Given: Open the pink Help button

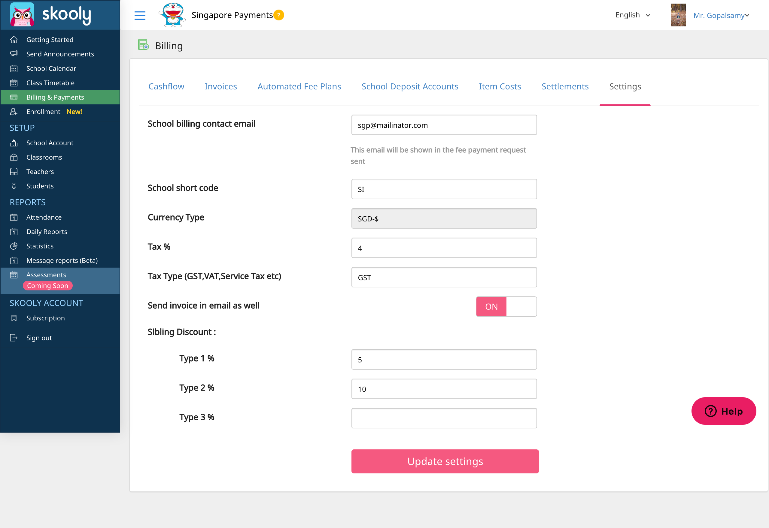Looking at the screenshot, I should click(x=724, y=411).
